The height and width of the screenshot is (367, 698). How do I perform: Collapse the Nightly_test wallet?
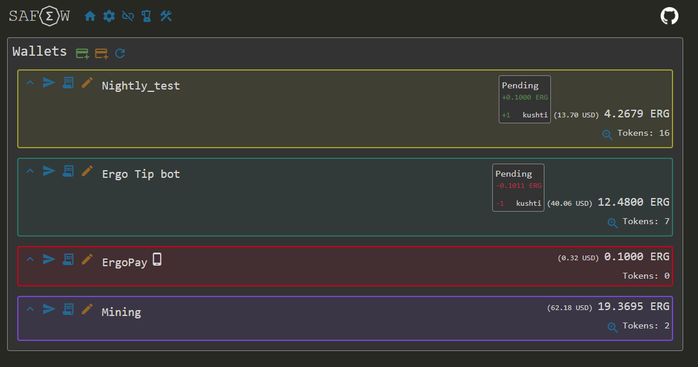click(30, 82)
